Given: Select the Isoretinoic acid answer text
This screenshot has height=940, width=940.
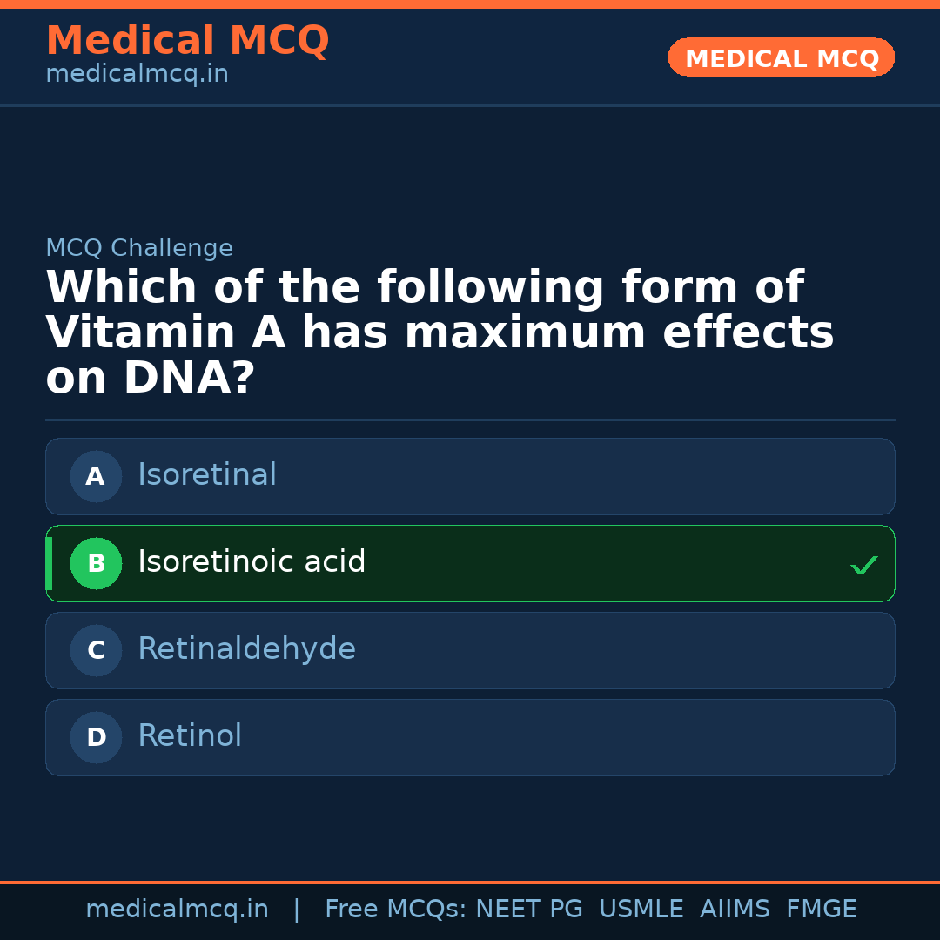Looking at the screenshot, I should [x=252, y=562].
